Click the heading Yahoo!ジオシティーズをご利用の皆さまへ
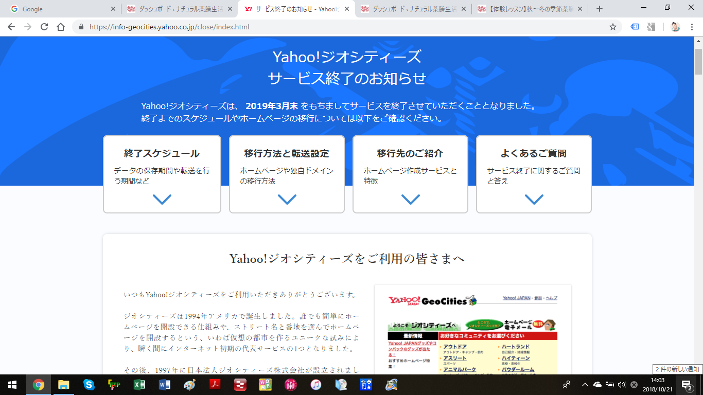The height and width of the screenshot is (395, 703). click(x=347, y=258)
